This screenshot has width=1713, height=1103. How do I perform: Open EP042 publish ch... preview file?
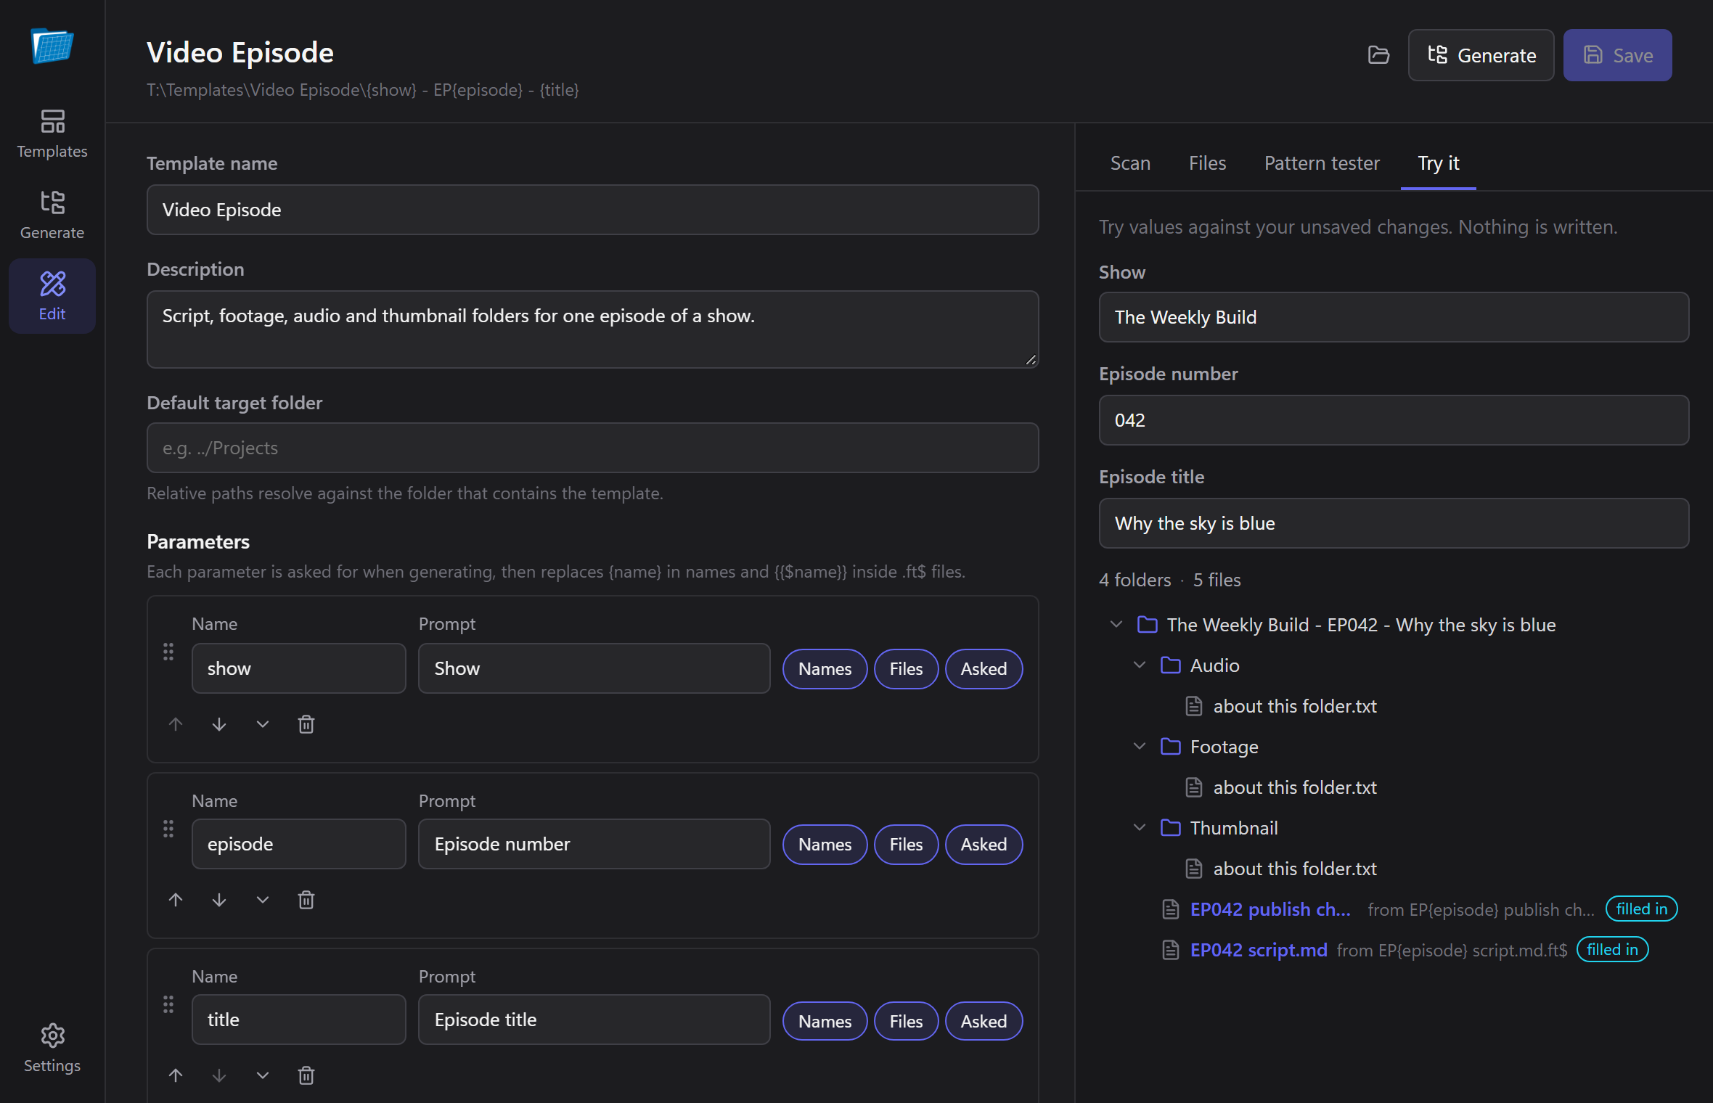click(1270, 909)
